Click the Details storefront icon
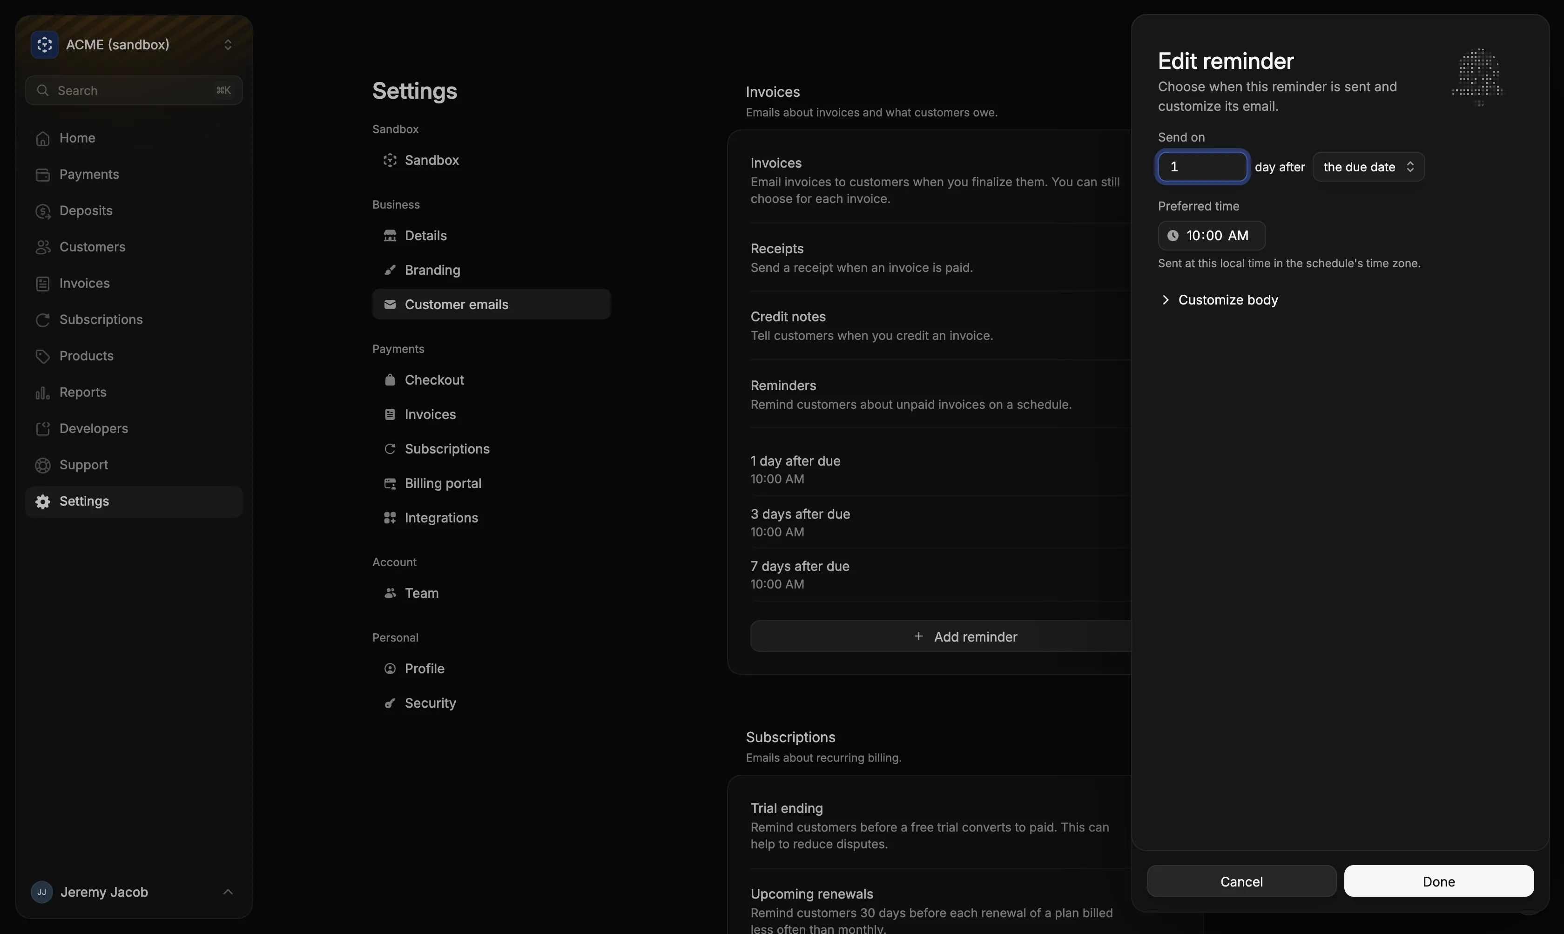 (390, 236)
